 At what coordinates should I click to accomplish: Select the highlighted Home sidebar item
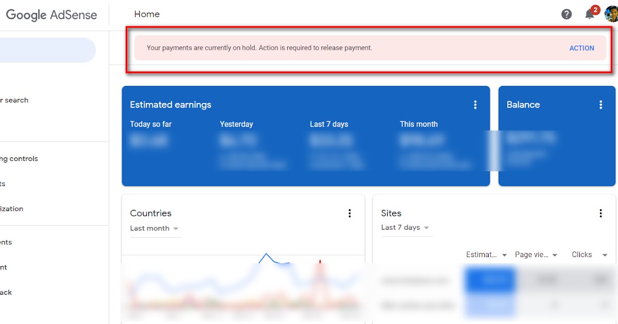click(x=48, y=50)
